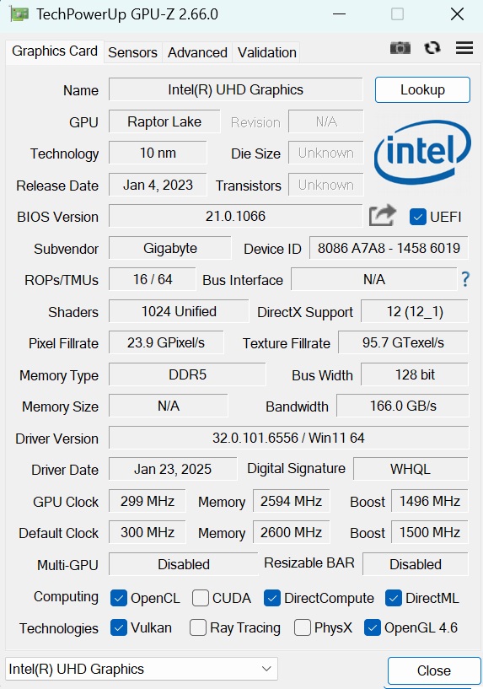Click the BIOS export share icon

tap(382, 216)
